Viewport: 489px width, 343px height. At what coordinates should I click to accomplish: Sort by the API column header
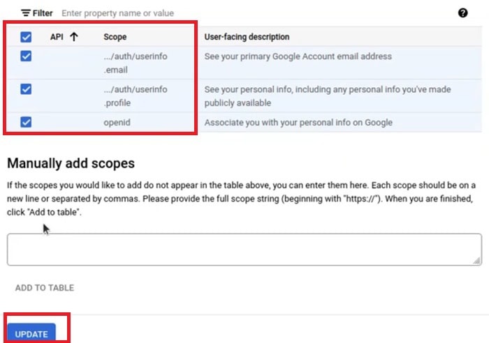(x=57, y=37)
